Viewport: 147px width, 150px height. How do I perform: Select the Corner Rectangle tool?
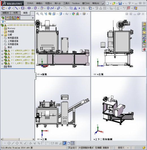pos(23,8)
